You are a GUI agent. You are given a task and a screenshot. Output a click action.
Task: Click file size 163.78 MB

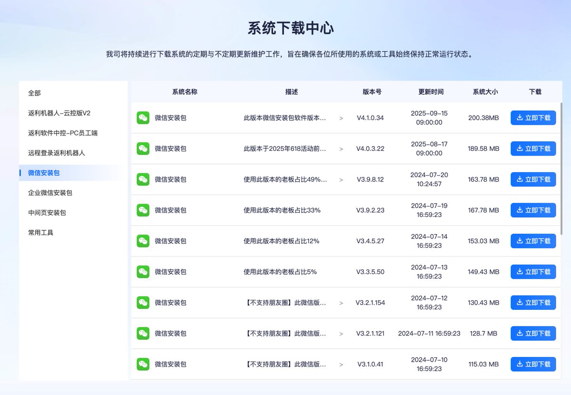click(x=483, y=179)
